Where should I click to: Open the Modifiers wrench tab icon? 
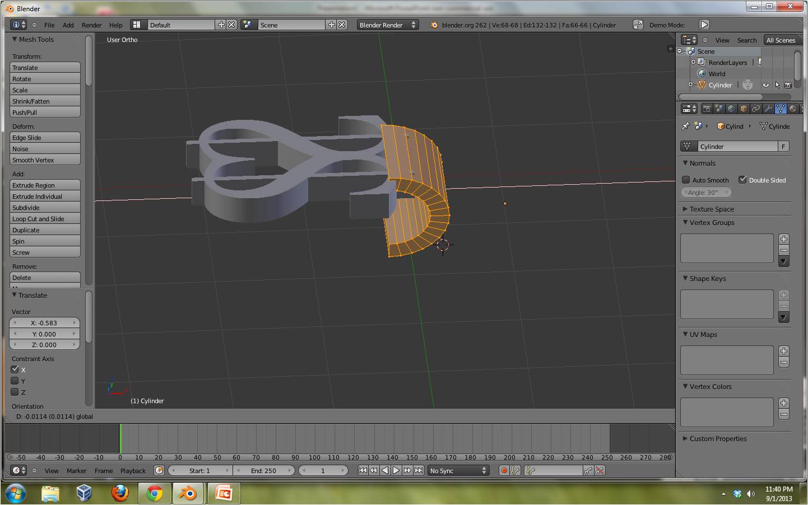[x=768, y=109]
